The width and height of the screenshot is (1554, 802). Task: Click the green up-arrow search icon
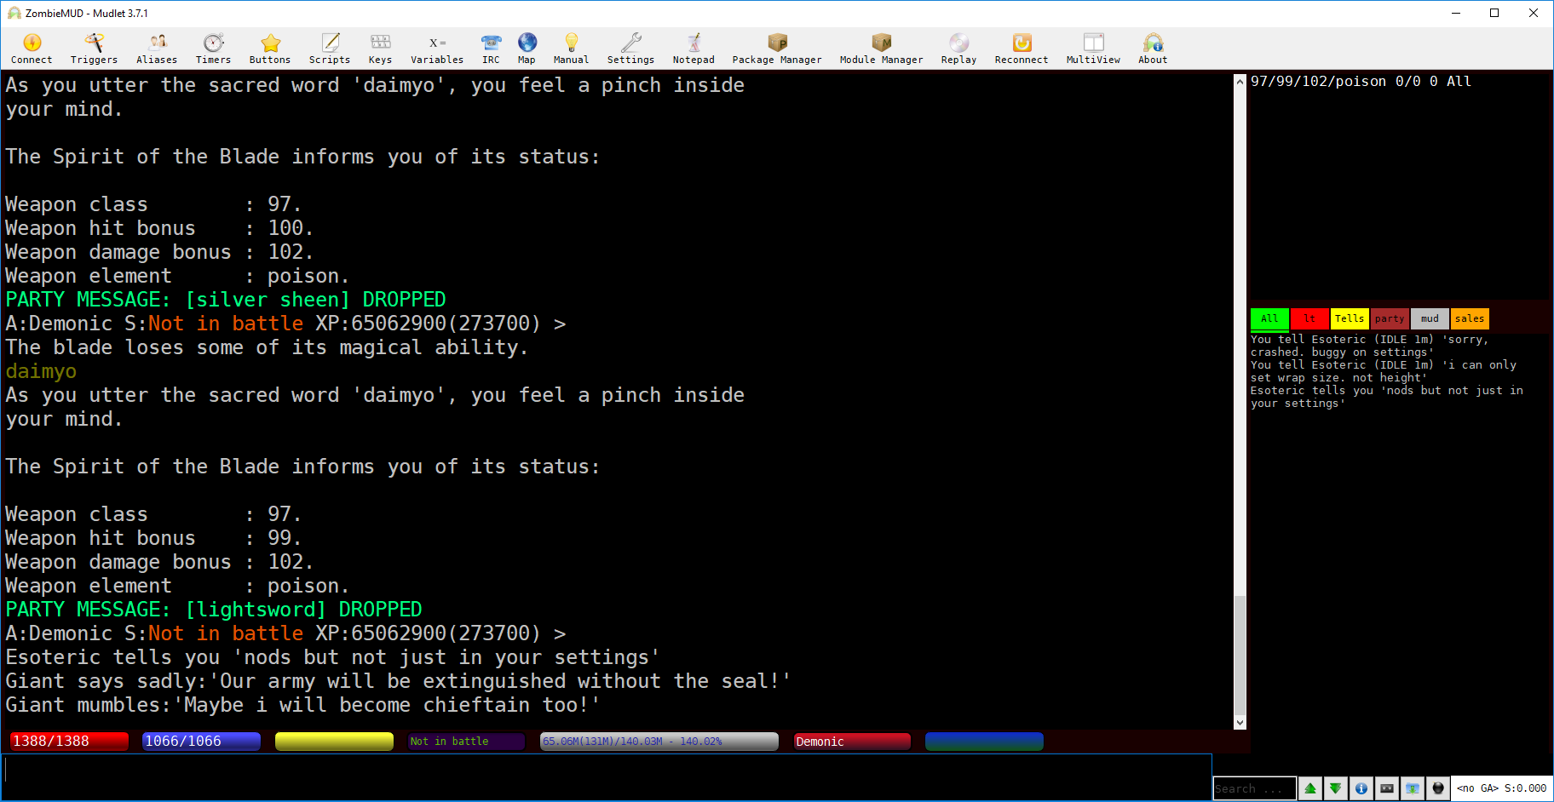(x=1310, y=788)
